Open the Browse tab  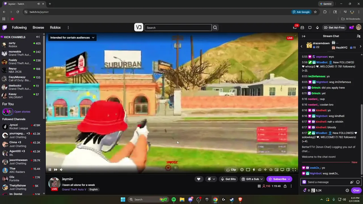pos(38,27)
